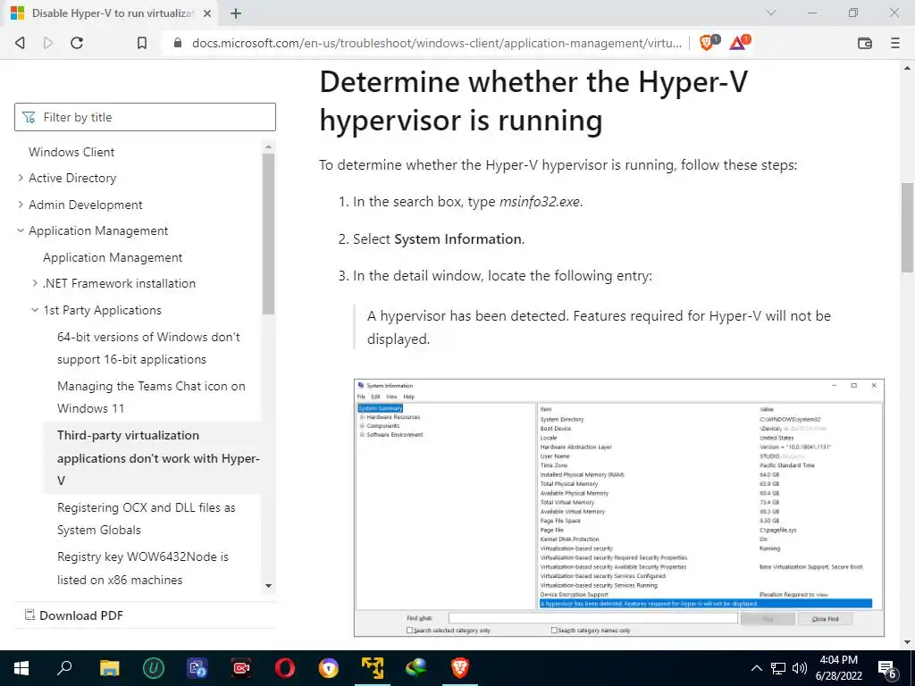Click the filter icon in the search box

click(29, 117)
